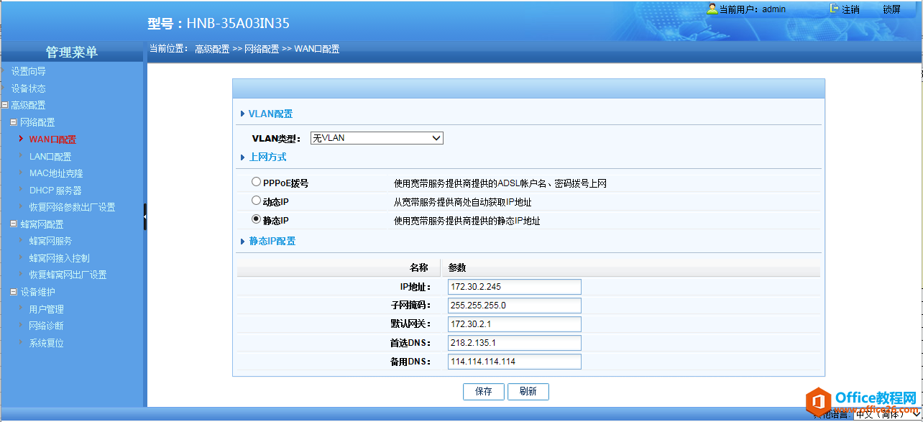The image size is (923, 422).
Task: Open 设备状态 in the management menu
Action: tap(28, 88)
